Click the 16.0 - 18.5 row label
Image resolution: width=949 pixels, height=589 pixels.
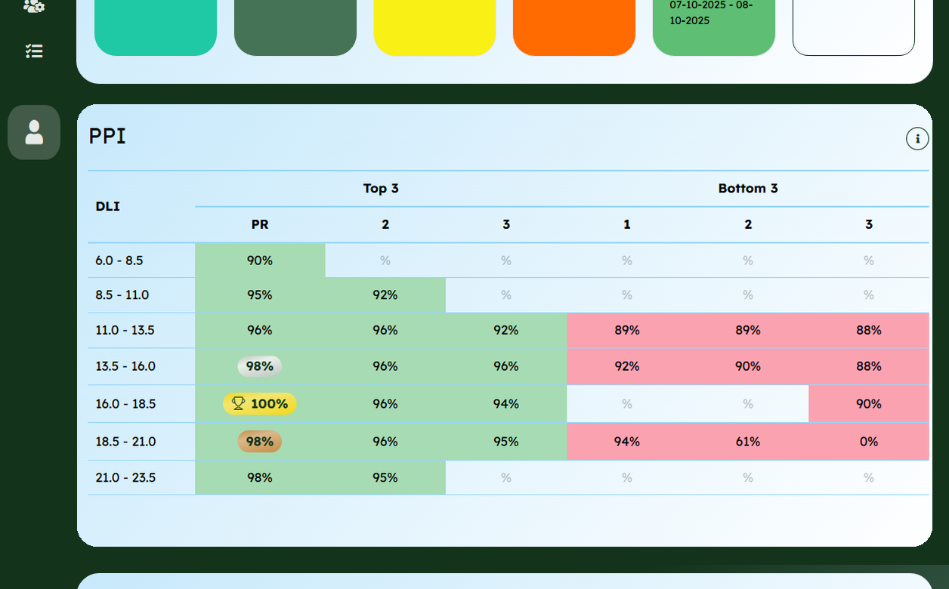[125, 404]
